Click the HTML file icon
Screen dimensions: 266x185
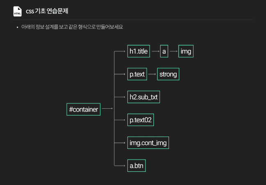click(x=18, y=11)
